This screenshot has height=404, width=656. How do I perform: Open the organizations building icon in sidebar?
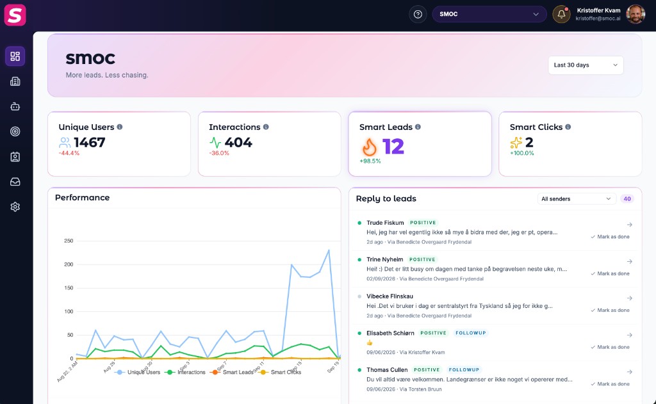coord(15,81)
